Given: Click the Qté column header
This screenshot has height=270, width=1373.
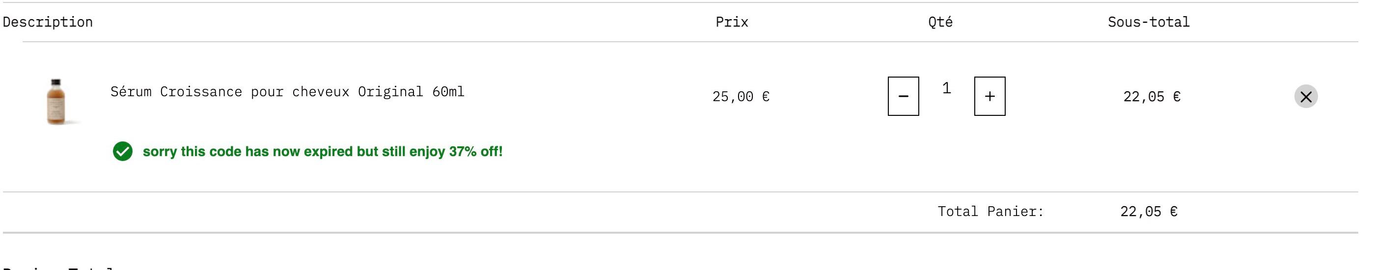Looking at the screenshot, I should pyautogui.click(x=940, y=22).
